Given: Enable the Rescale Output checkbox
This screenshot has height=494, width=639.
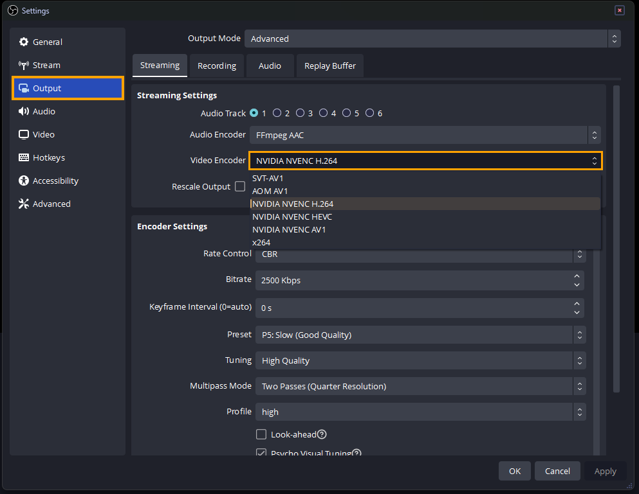Looking at the screenshot, I should point(240,186).
